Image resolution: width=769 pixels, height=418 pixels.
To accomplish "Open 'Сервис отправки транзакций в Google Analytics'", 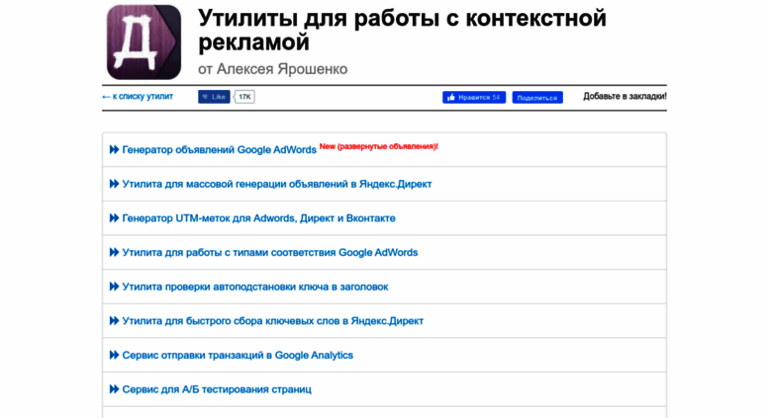I will tap(238, 356).
